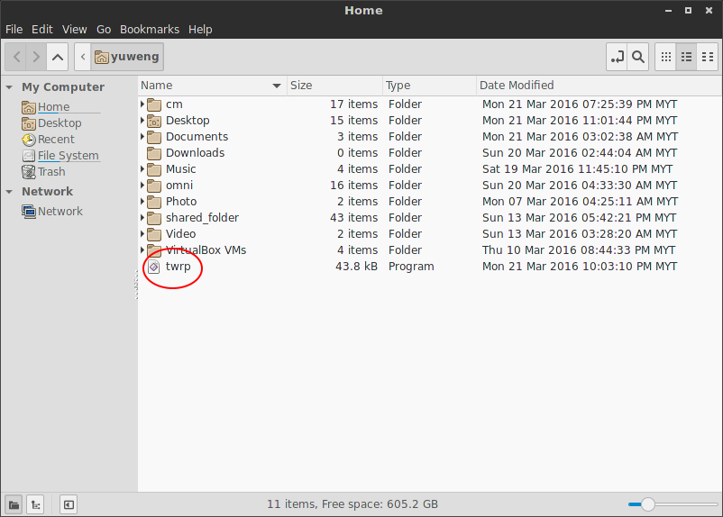Click the path bar left scroll arrow
This screenshot has height=517, width=723.
point(83,57)
